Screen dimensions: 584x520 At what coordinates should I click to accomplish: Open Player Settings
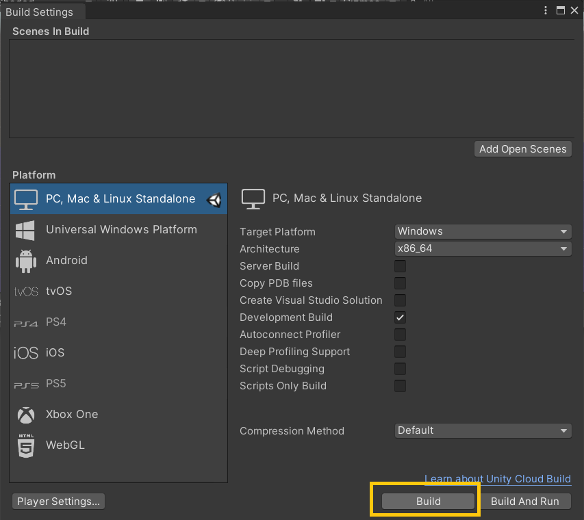tap(58, 502)
